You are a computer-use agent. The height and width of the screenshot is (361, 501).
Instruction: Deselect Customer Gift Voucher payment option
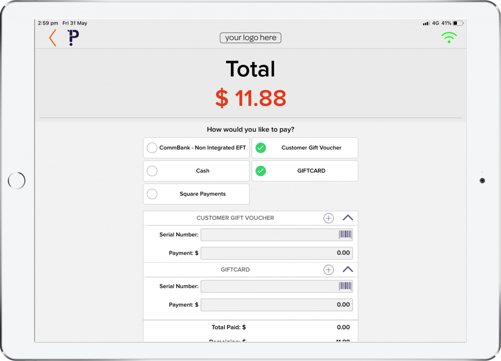305,148
